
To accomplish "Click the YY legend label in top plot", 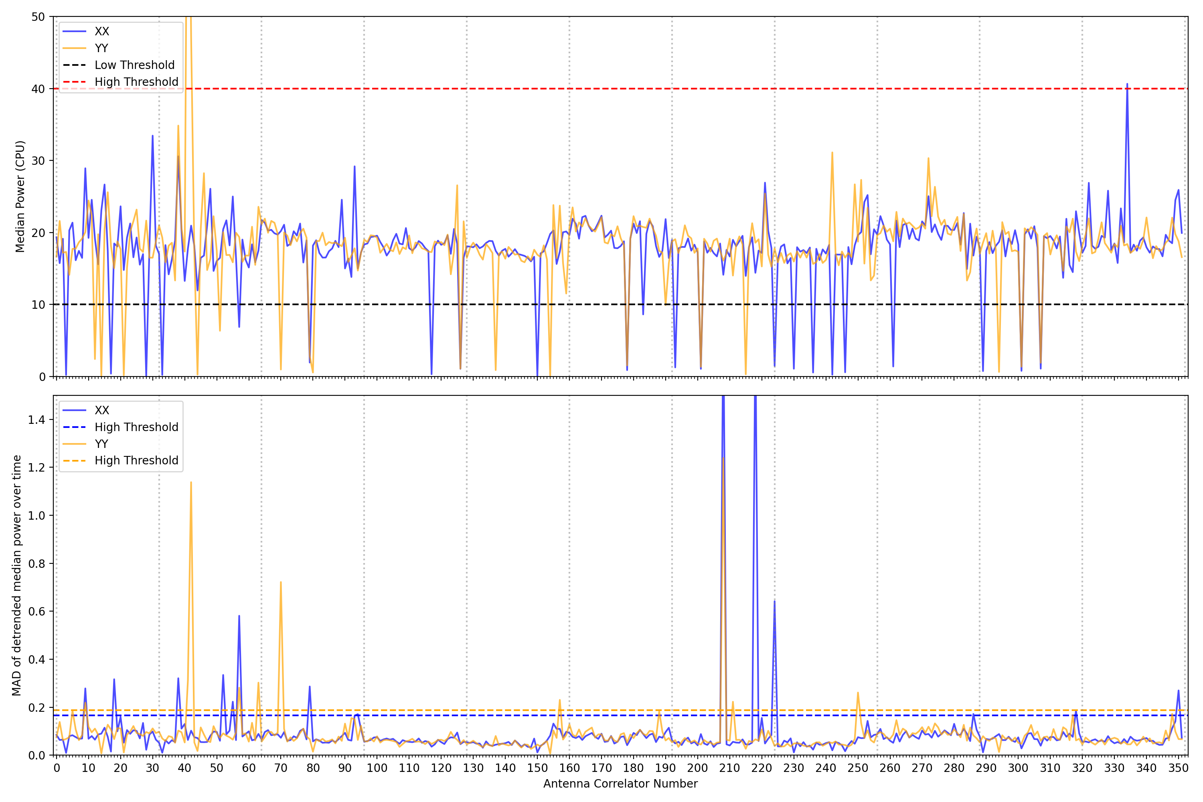I will (102, 49).
